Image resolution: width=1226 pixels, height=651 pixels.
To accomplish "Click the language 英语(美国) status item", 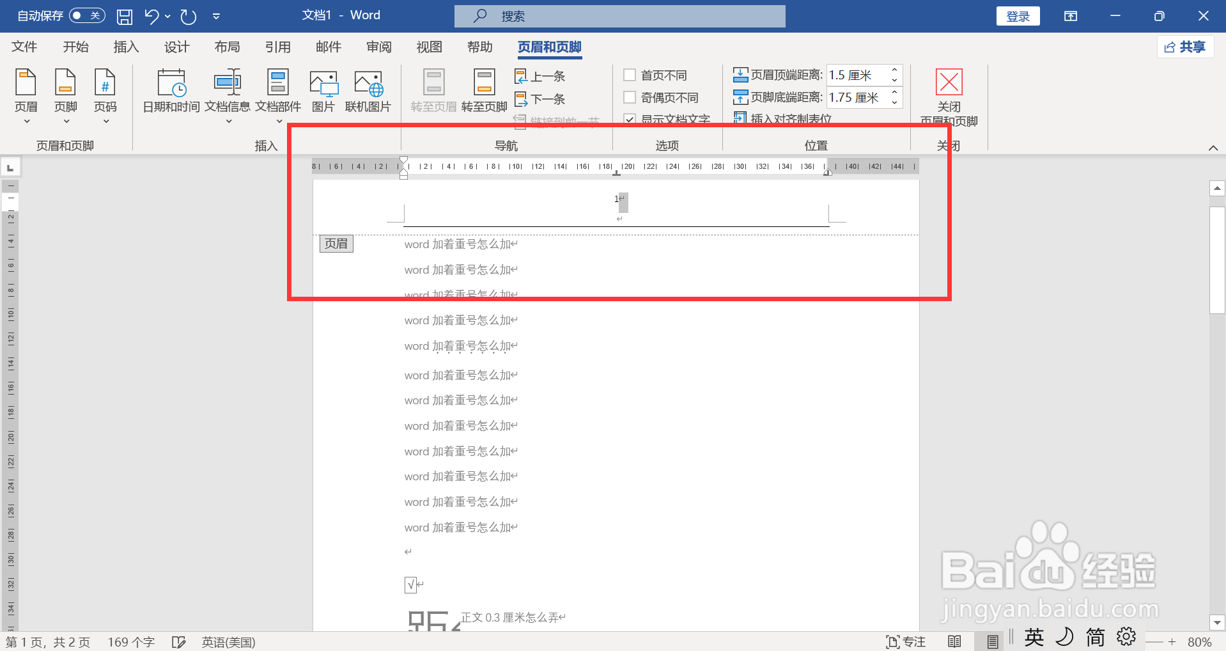I will click(228, 642).
